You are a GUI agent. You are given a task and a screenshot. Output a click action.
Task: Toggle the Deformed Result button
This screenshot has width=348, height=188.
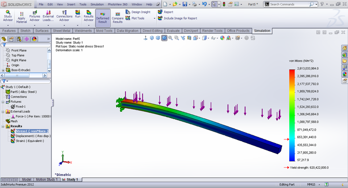[103, 18]
